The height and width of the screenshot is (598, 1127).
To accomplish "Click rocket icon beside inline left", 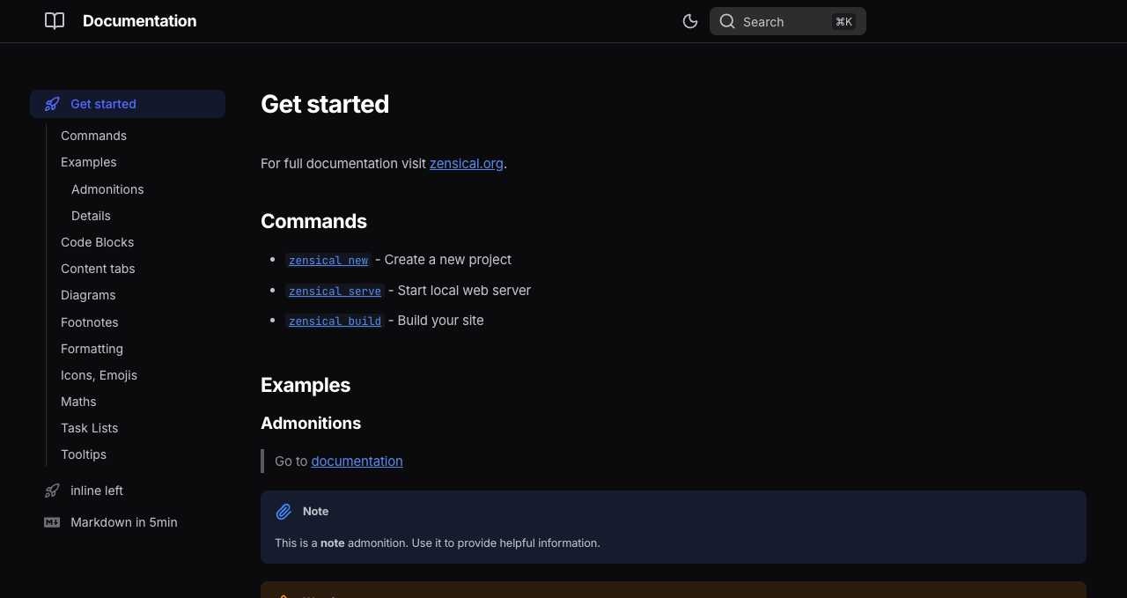I will pos(52,491).
